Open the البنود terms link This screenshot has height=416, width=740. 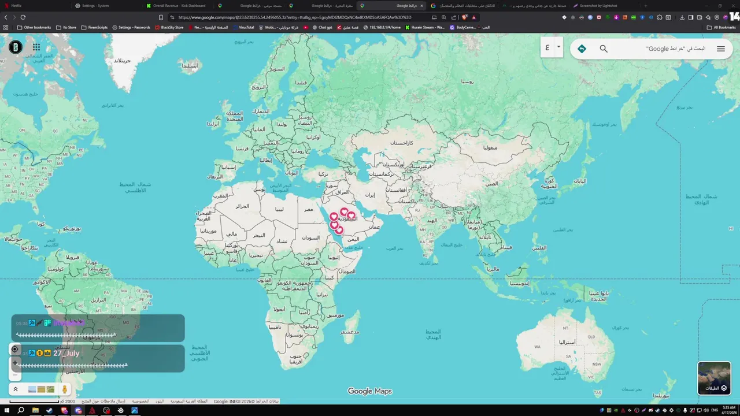click(x=160, y=401)
